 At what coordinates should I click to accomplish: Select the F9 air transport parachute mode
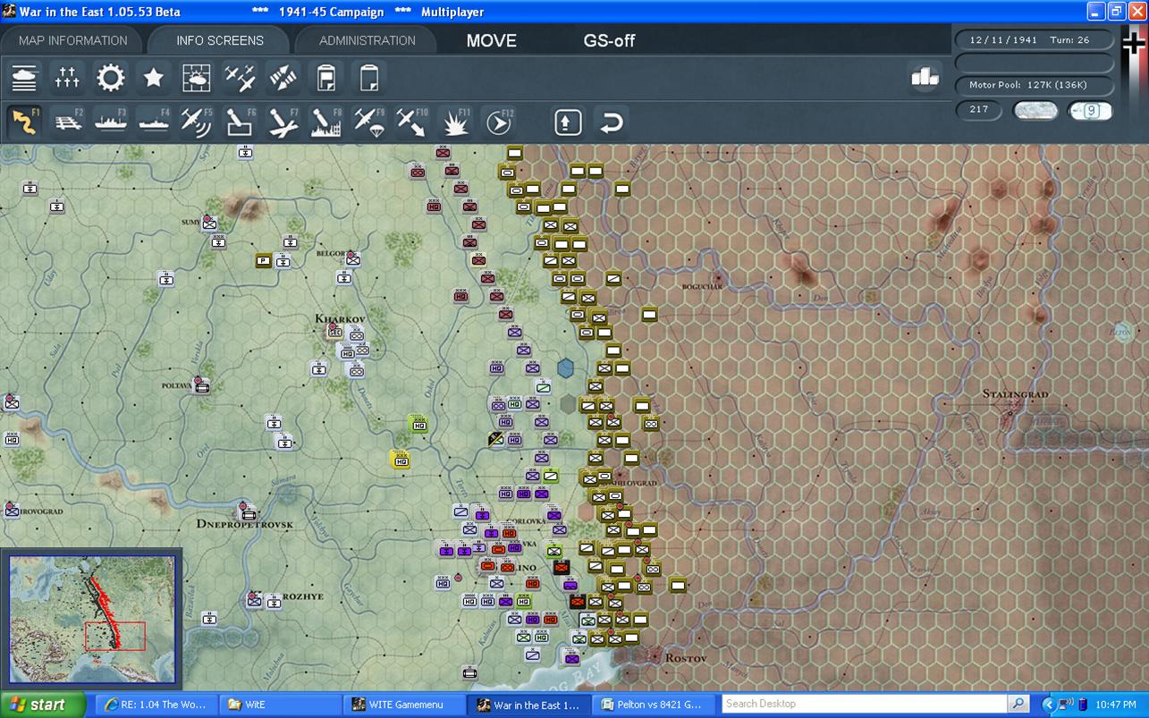coord(368,122)
